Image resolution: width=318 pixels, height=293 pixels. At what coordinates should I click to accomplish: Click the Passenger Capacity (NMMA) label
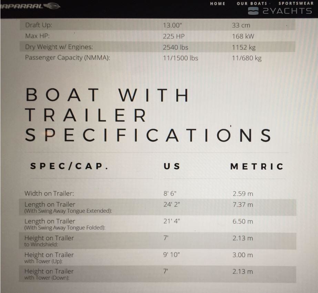67,57
